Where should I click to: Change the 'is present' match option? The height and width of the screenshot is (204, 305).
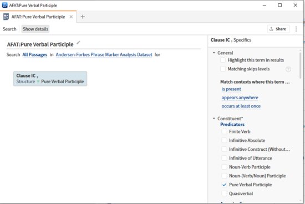click(231, 89)
